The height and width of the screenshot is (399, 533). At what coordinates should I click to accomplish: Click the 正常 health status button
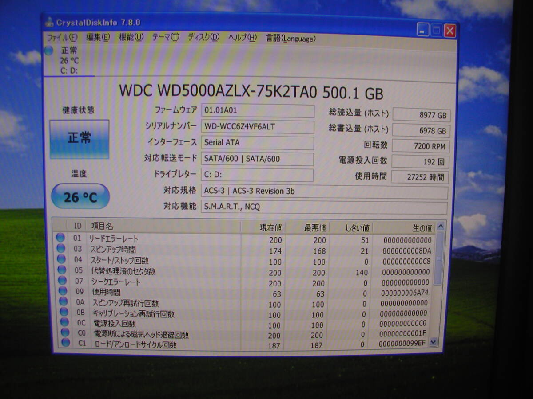pyautogui.click(x=80, y=139)
